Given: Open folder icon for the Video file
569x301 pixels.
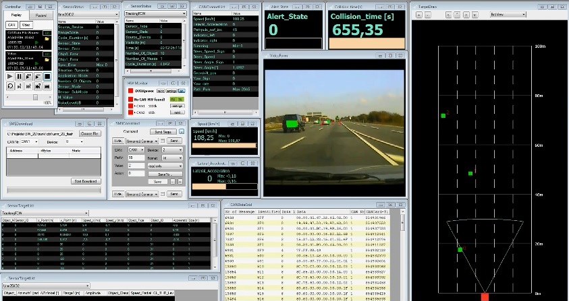Looking at the screenshot, I should coord(47,59).
